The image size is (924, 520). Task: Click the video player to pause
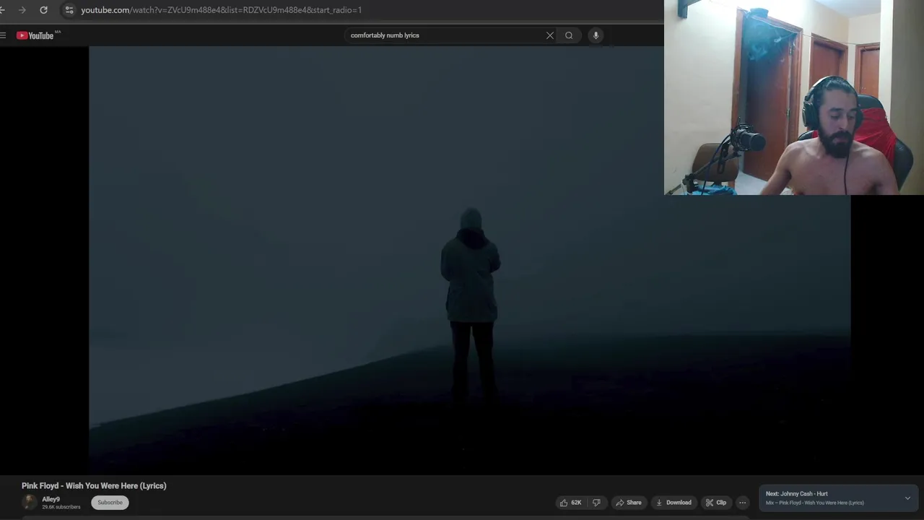tap(469, 260)
